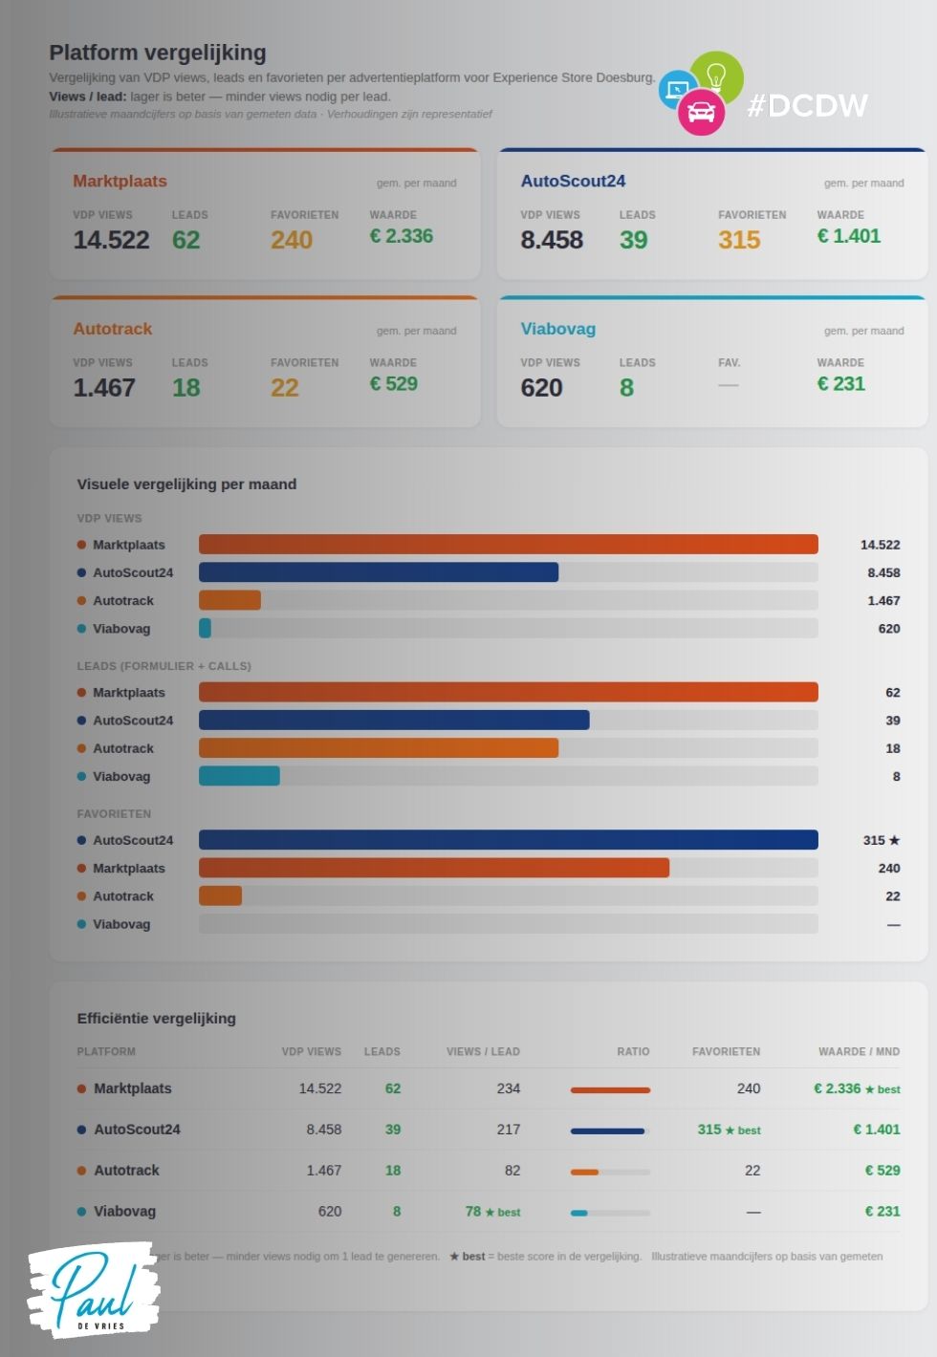Image resolution: width=937 pixels, height=1357 pixels.
Task: Click the '★ best' badge beside € 2.336 in the table
Action: coord(883,1089)
